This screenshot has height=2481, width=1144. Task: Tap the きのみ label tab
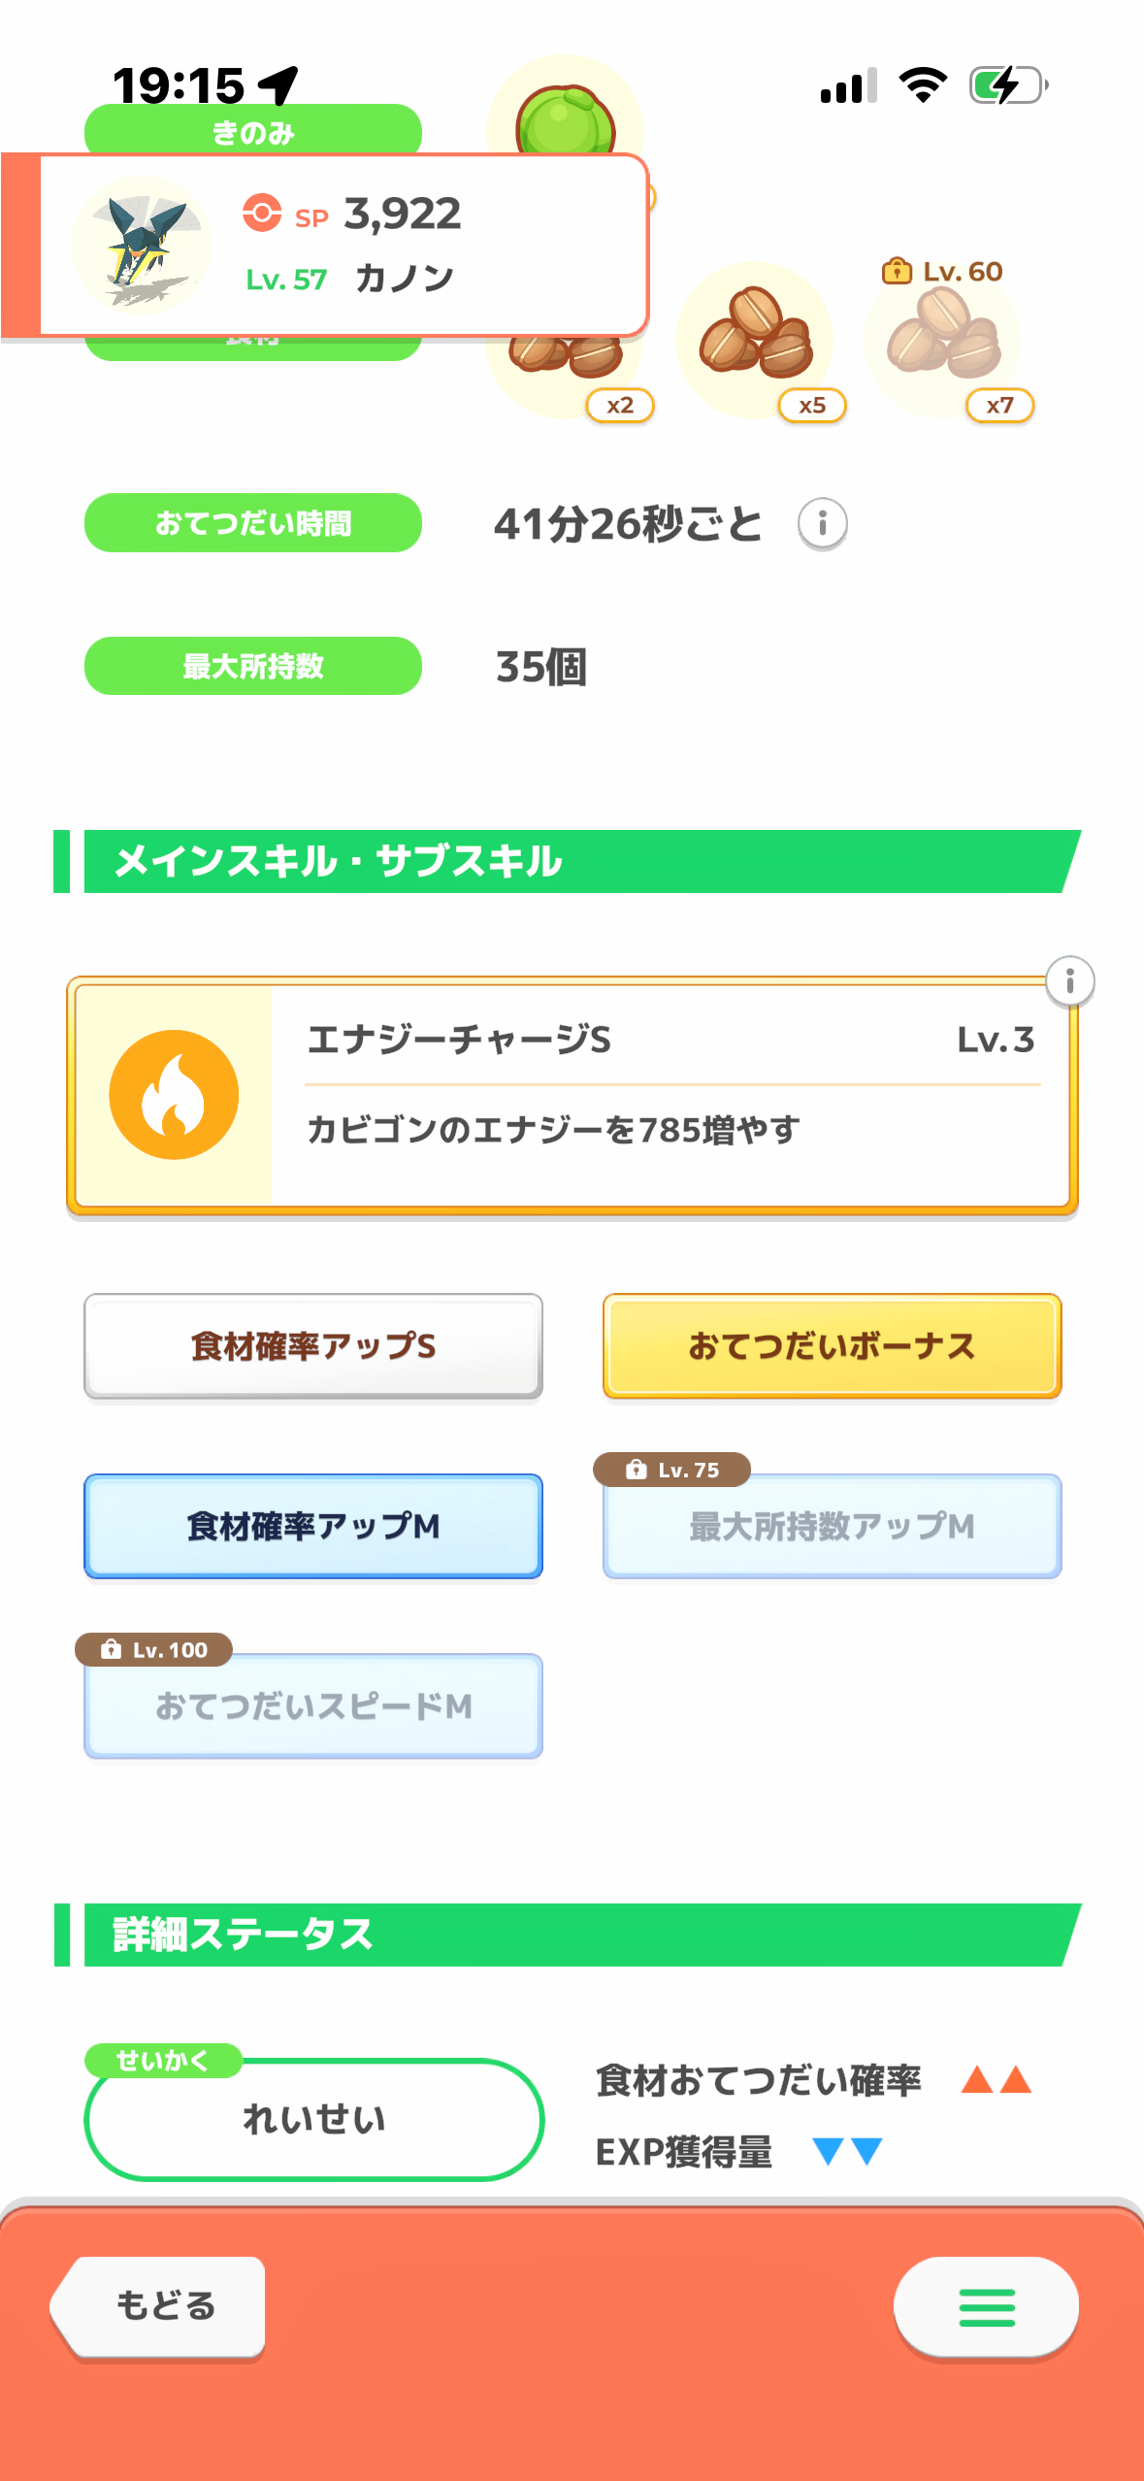click(x=252, y=131)
